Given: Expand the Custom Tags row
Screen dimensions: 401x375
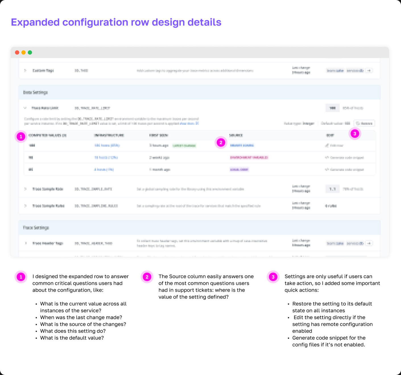Looking at the screenshot, I should (x=25, y=71).
